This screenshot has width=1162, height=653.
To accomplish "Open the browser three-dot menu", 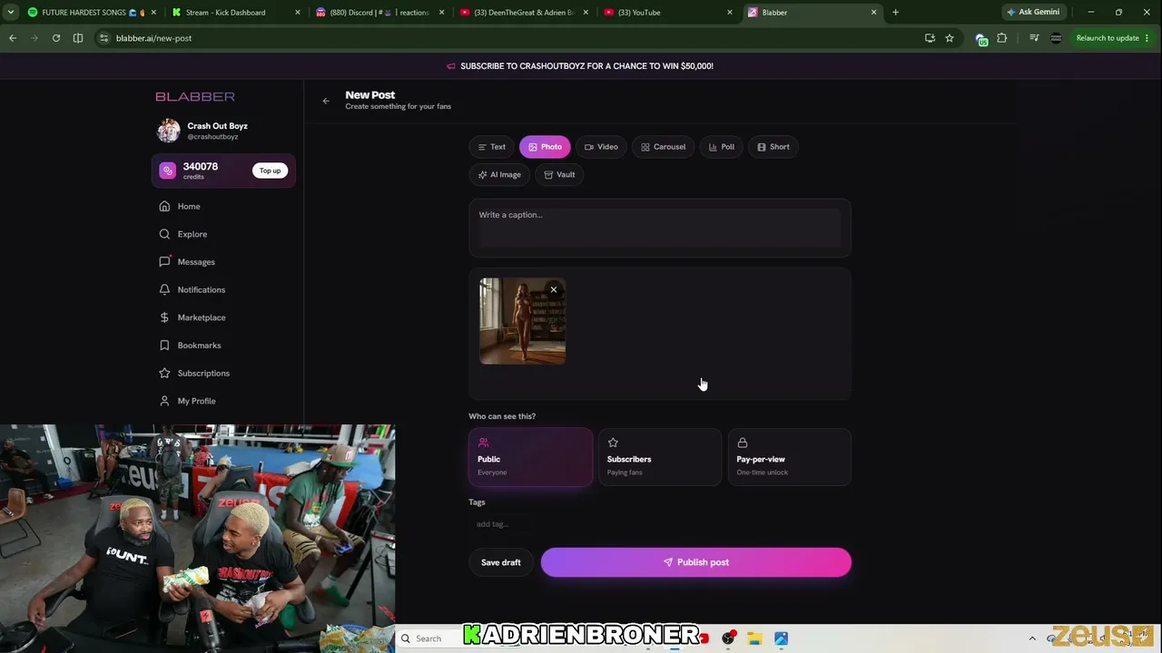I will tap(1147, 38).
